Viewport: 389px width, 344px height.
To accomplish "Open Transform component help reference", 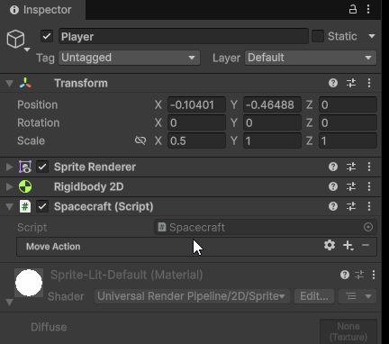I will point(333,83).
